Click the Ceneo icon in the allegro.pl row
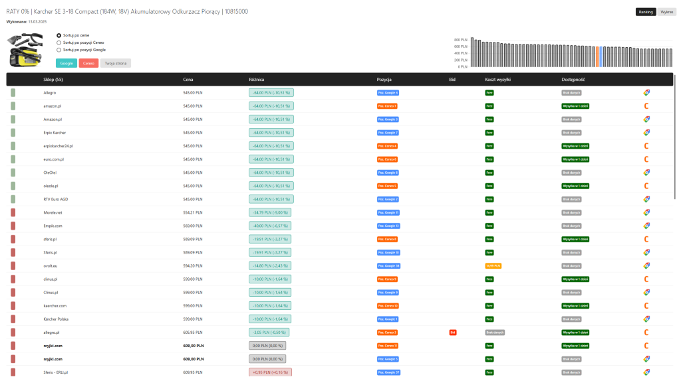The image size is (681, 379). pos(646,333)
